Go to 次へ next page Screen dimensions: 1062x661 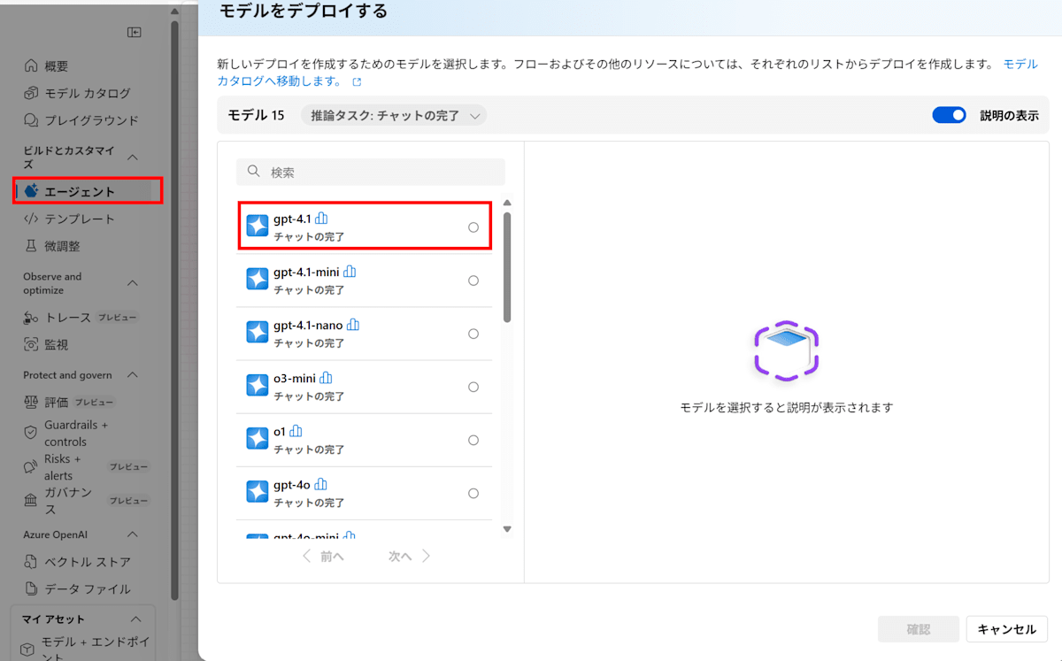[x=410, y=557]
